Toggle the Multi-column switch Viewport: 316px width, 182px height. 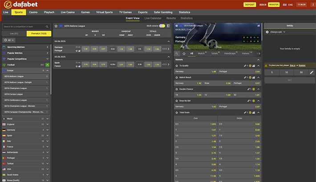(162, 26)
